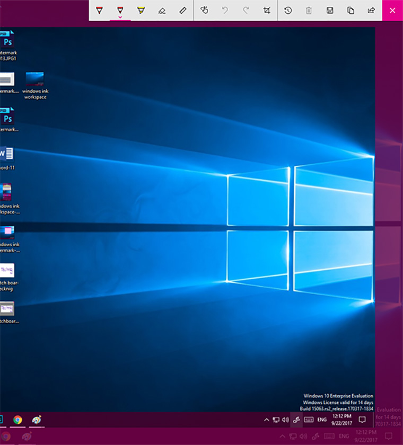Image resolution: width=403 pixels, height=445 pixels.
Task: Expand the hidden tray icons chevron
Action: [266, 420]
